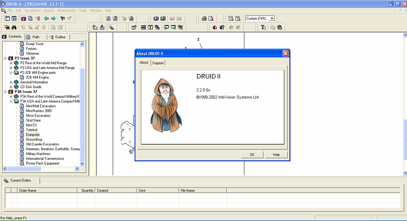Click the printer icon in toolbar
This screenshot has height=221, width=407.
click(x=204, y=18)
